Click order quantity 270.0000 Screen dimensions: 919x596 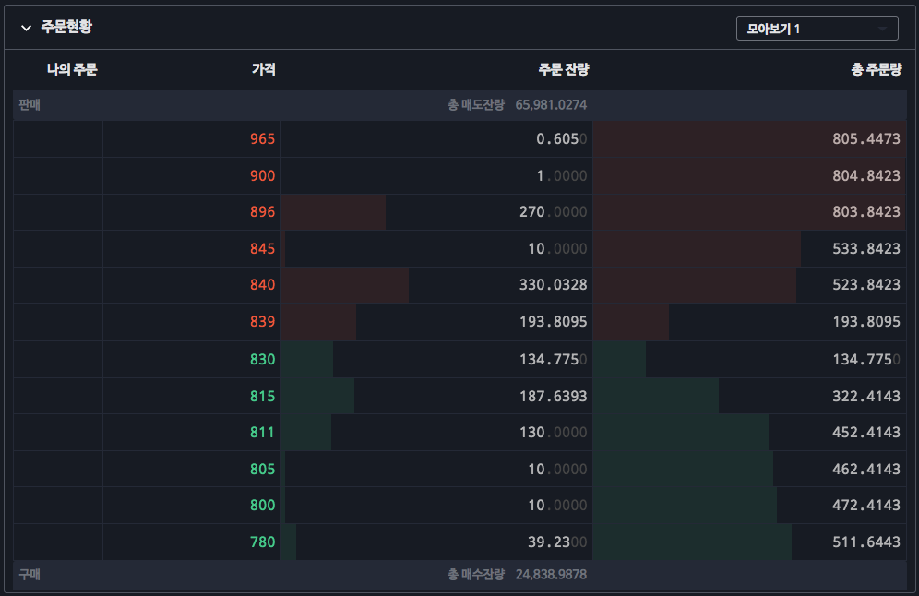(554, 211)
